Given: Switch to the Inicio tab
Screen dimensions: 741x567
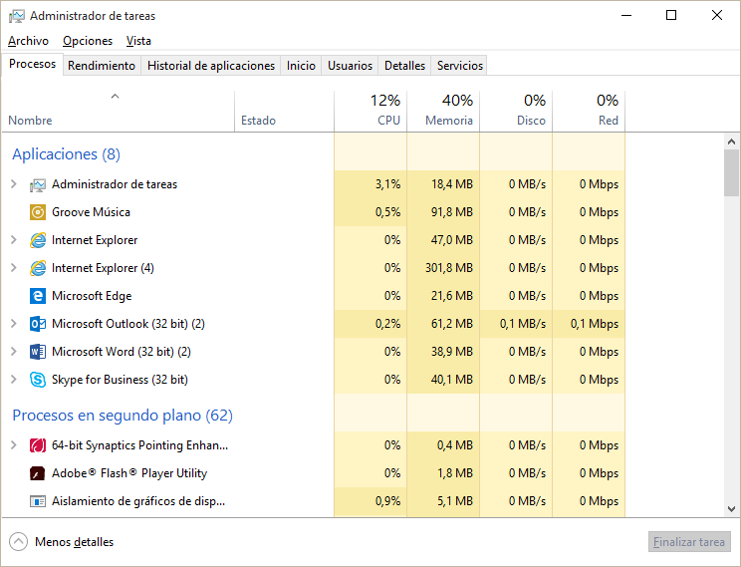Looking at the screenshot, I should 301,66.
